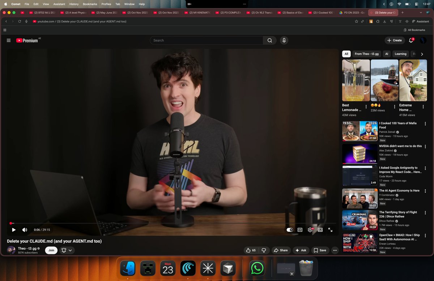
Task: Go to the YouTube Premium home logo
Action: [27, 41]
